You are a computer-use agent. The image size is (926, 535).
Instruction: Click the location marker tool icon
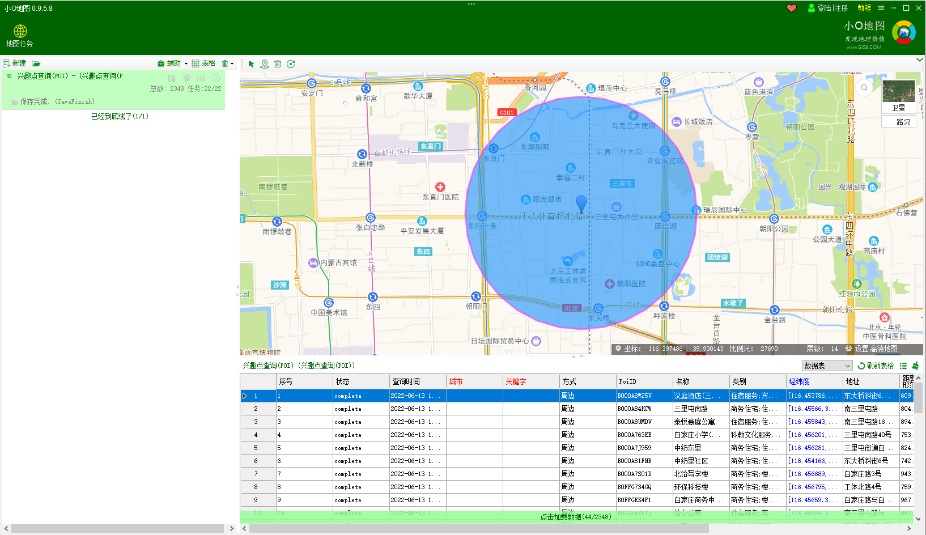click(x=265, y=64)
